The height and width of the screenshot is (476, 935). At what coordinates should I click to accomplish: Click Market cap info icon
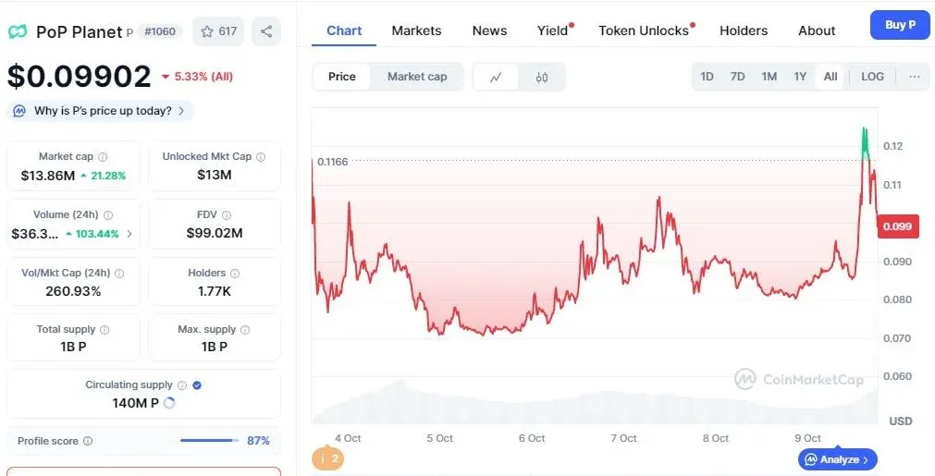[x=103, y=157]
